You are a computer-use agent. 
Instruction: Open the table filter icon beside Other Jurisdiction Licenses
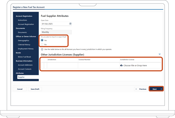[160, 54]
